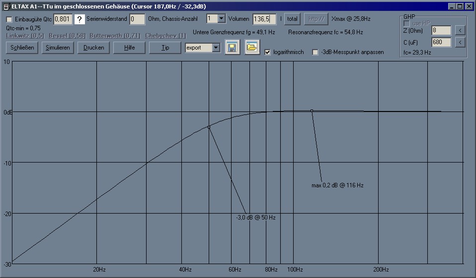Image resolution: width=476 pixels, height=278 pixels.
Task: Toggle the Einbaugüte Qtc checkbox
Action: [x=9, y=19]
